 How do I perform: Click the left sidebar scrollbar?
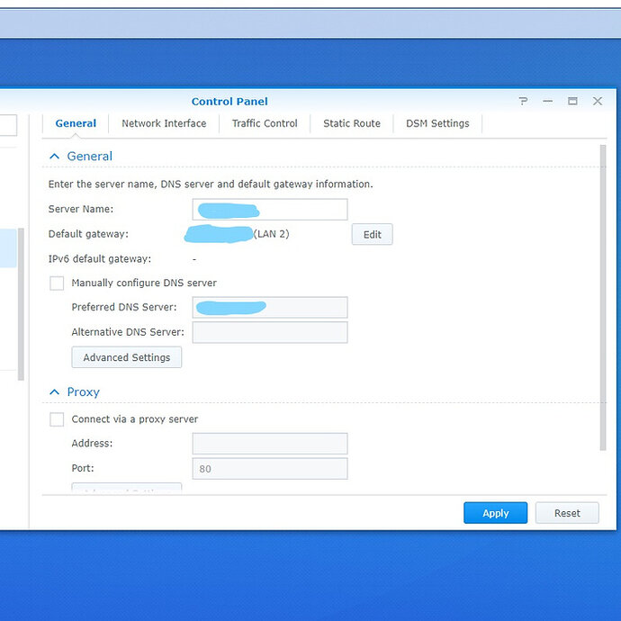[x=21, y=304]
